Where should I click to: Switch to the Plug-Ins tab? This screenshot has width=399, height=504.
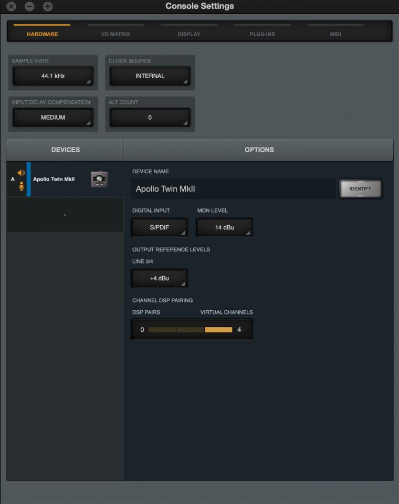tap(262, 34)
